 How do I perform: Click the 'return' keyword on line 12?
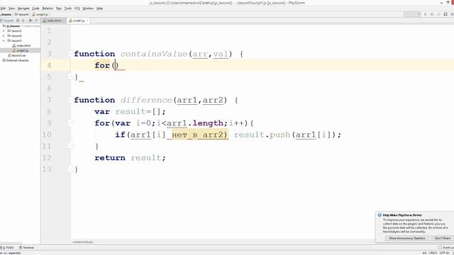tap(110, 158)
